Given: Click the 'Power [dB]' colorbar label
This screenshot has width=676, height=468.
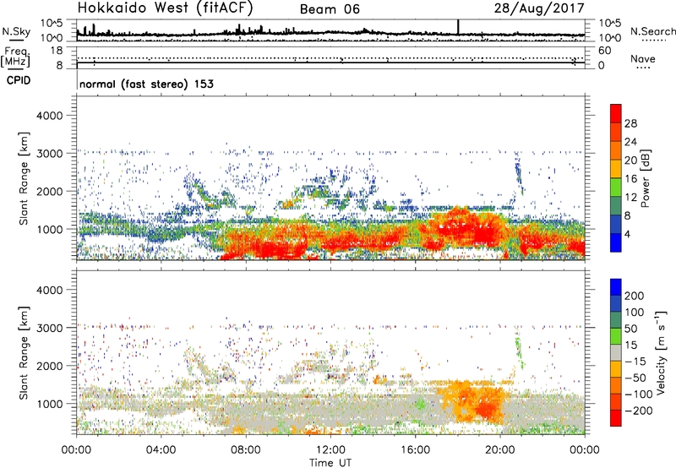Looking at the screenshot, I should tap(645, 178).
